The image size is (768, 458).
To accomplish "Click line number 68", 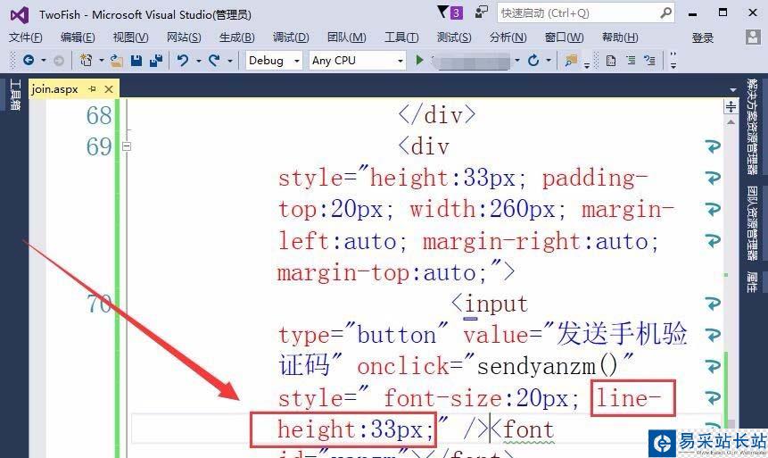I will tap(99, 116).
